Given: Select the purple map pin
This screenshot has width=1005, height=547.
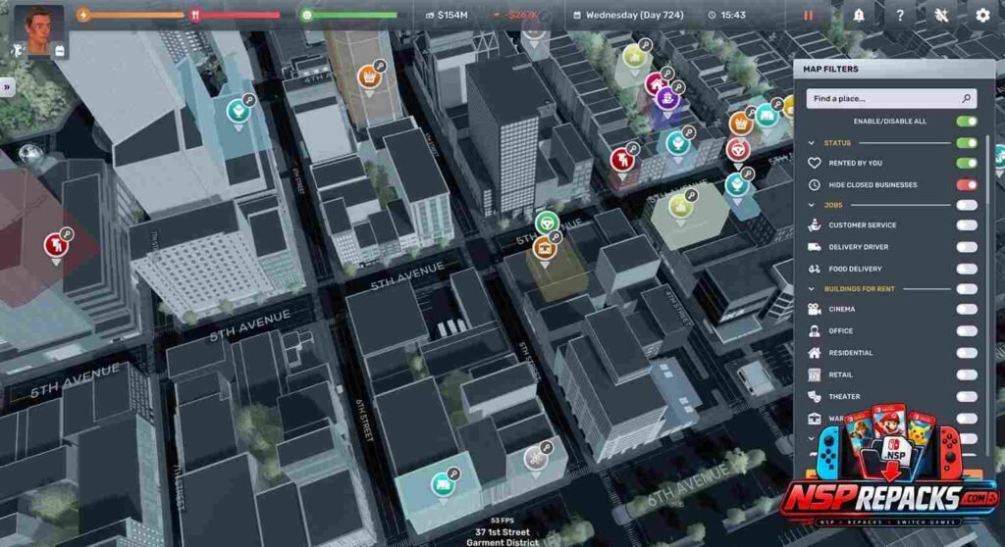Looking at the screenshot, I should point(667,99).
